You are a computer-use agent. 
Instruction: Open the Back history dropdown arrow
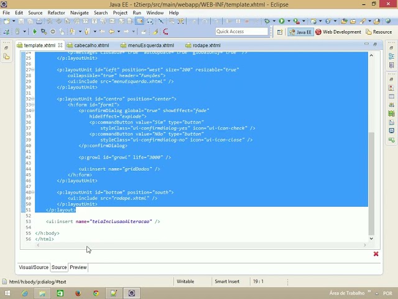(x=119, y=32)
